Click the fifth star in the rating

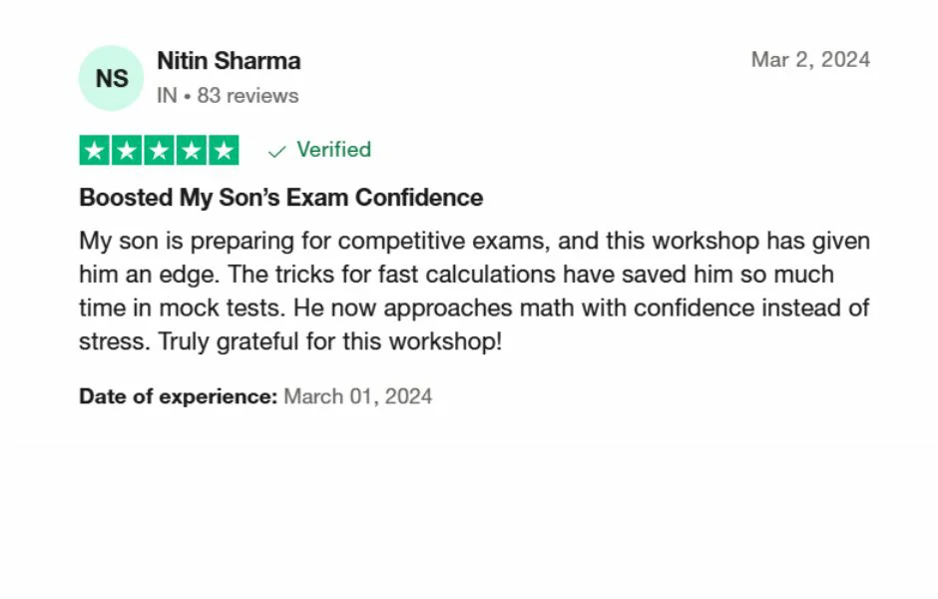(224, 151)
